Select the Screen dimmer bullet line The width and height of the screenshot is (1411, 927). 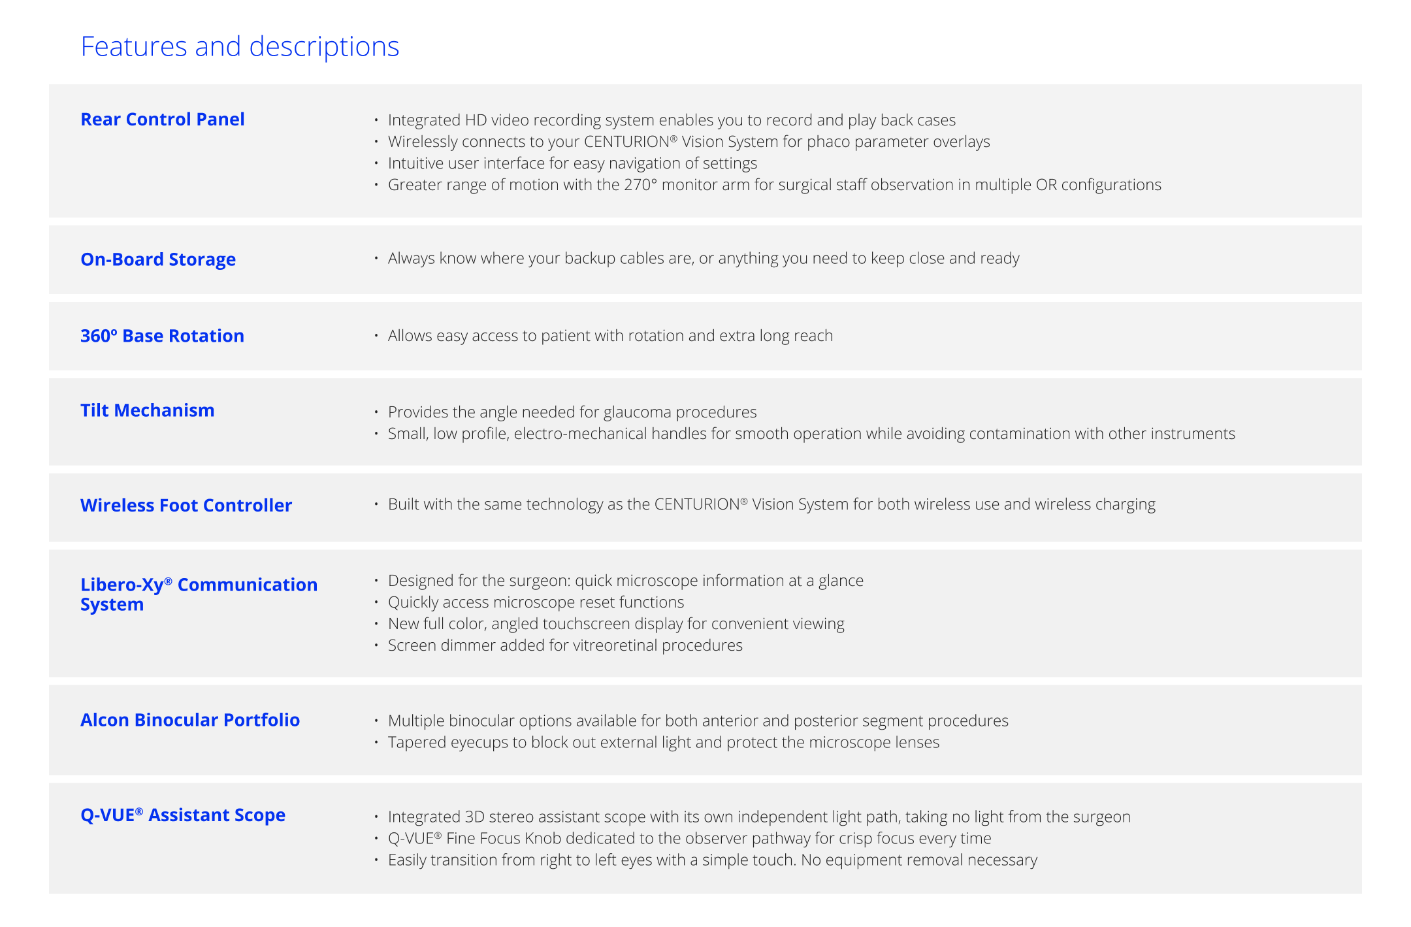pos(564,645)
